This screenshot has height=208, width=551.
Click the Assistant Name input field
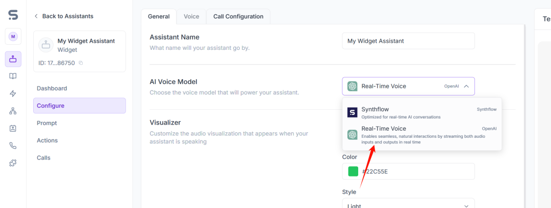(408, 41)
